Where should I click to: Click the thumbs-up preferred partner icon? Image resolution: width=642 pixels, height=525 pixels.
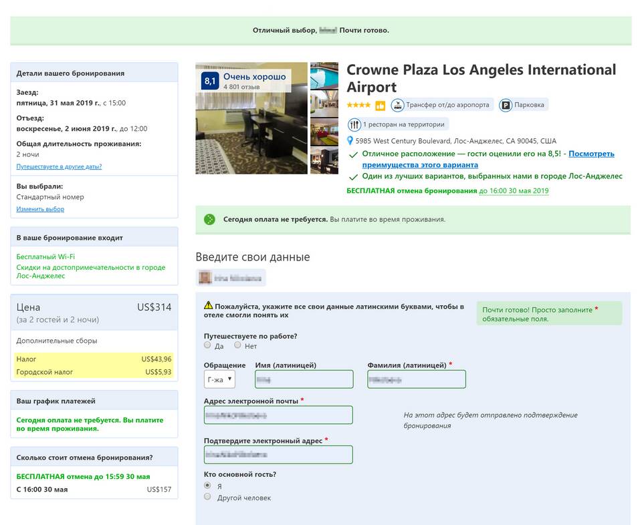tap(380, 106)
